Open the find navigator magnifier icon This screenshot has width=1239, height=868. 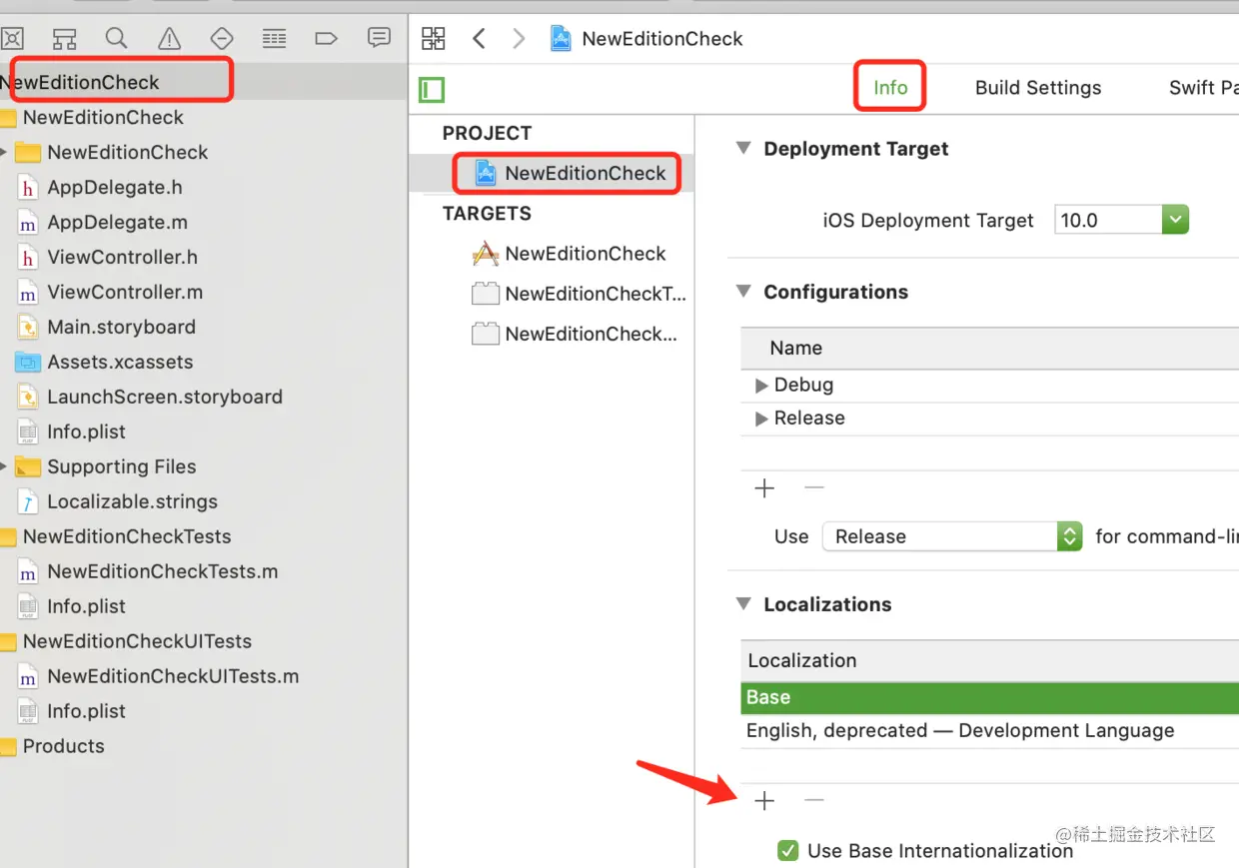(x=117, y=39)
